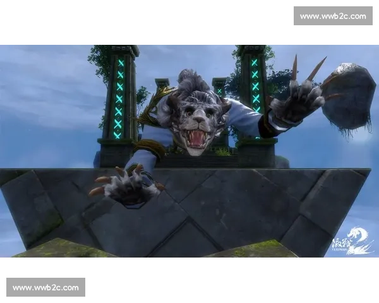Screen dimensions: 379x303
Task: Click the bottom glowing rune on left pillar
Action: [117, 133]
